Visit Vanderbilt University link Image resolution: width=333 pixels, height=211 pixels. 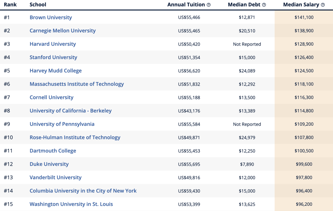tap(55, 178)
